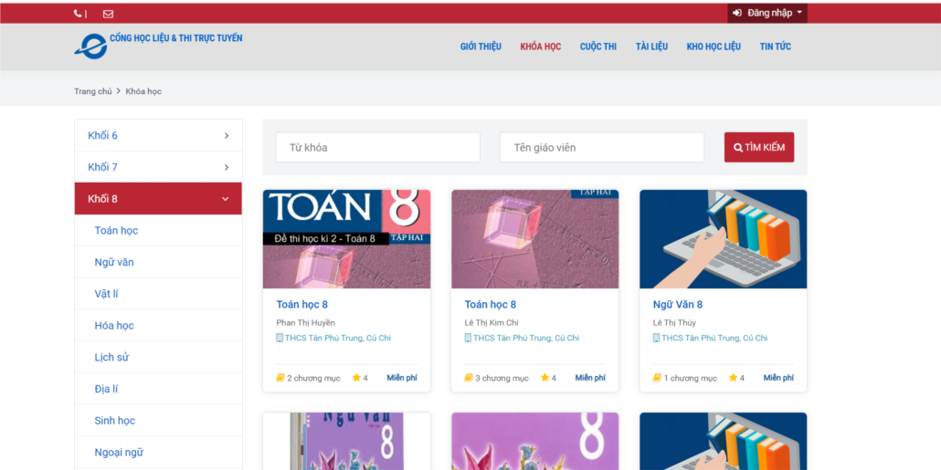The width and height of the screenshot is (941, 470).
Task: Click THCS Tân Phú Trung link under Phan Thị Huyền
Action: (x=338, y=338)
